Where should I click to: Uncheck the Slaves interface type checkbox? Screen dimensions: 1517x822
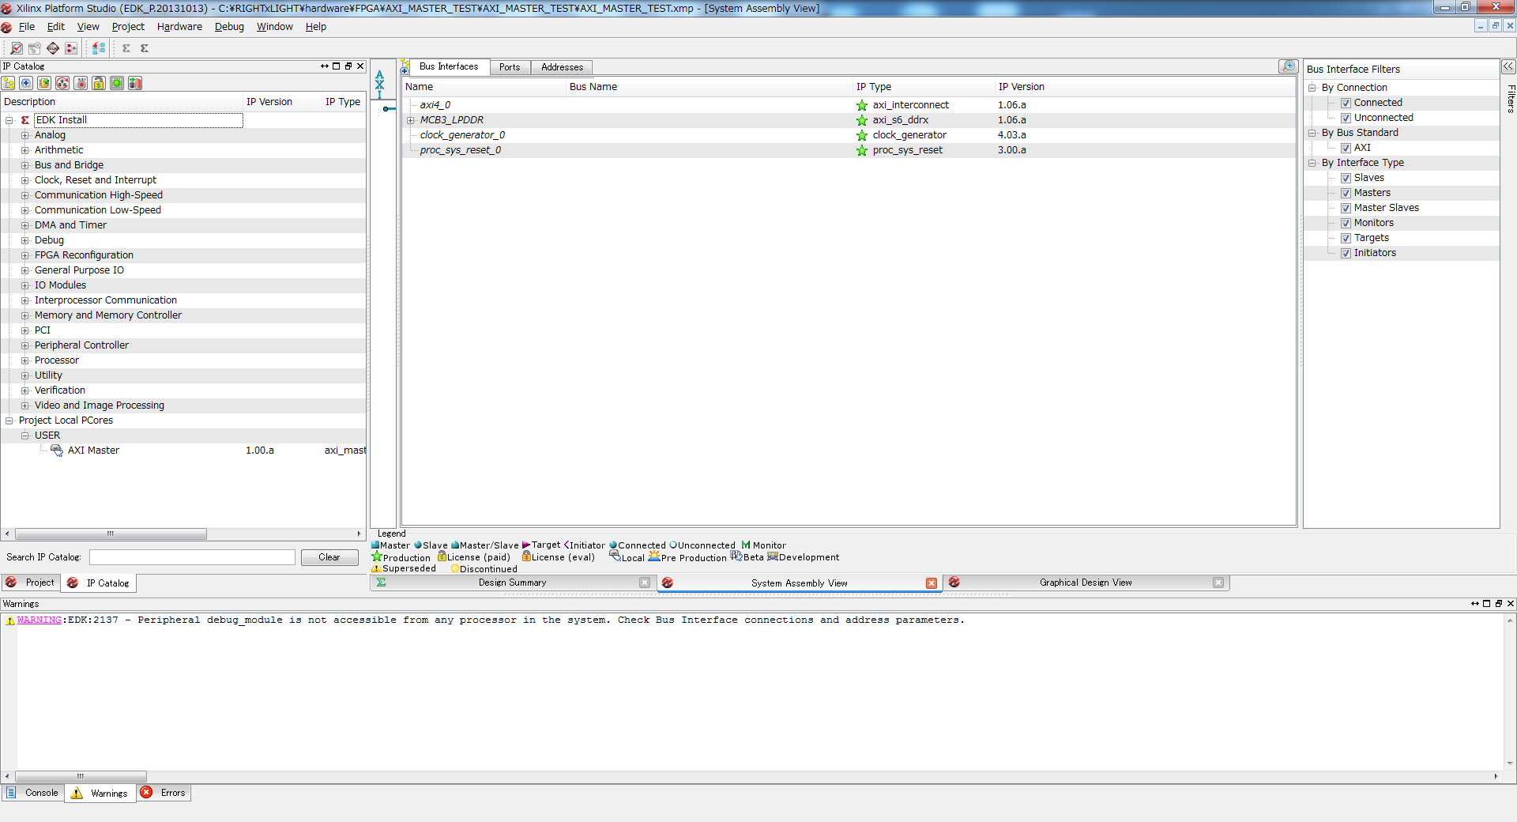click(x=1346, y=179)
